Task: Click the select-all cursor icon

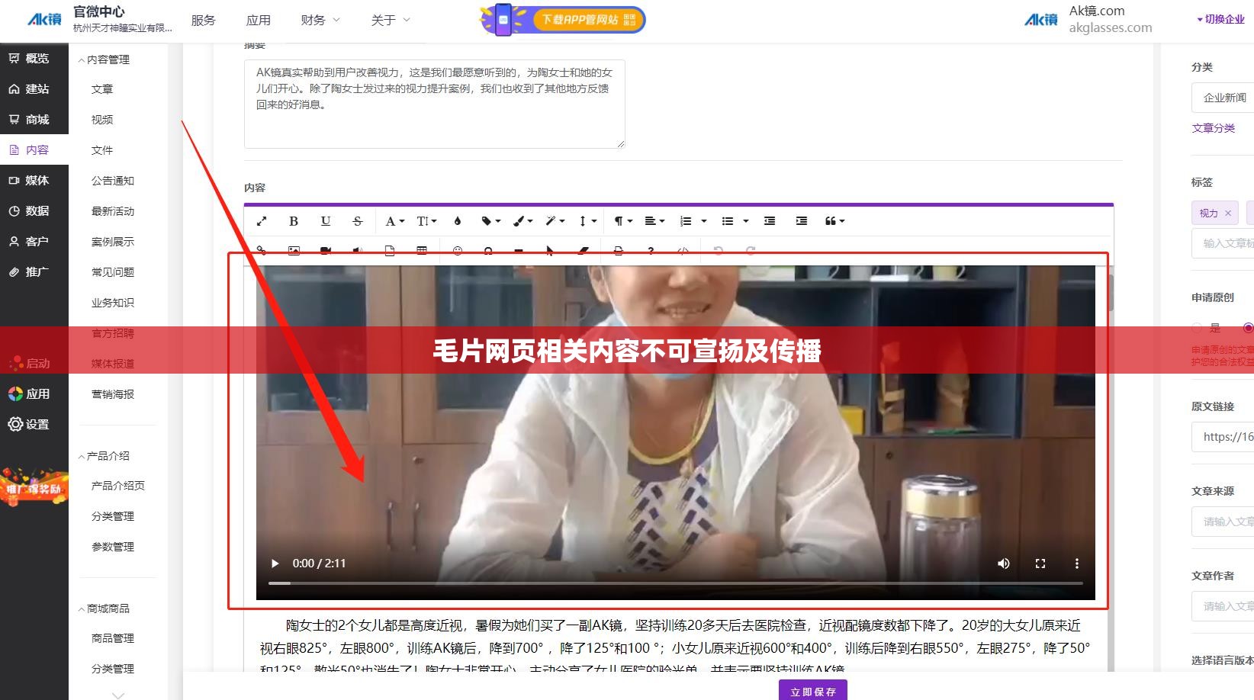Action: click(x=550, y=250)
